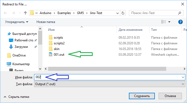Viewport: 187px width, 103px height.
Task: Open view options dropdown arrow
Action: [x=169, y=22]
